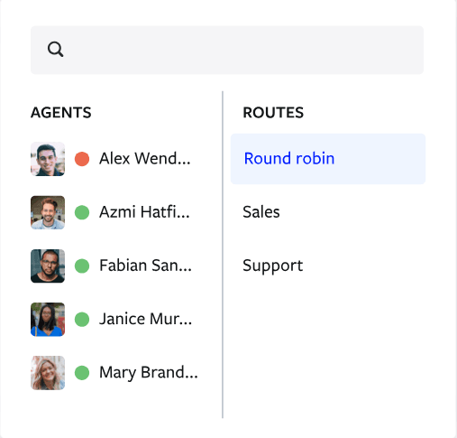This screenshot has height=438, width=457.
Task: Click Fabian San's green status dot
Action: [82, 266]
